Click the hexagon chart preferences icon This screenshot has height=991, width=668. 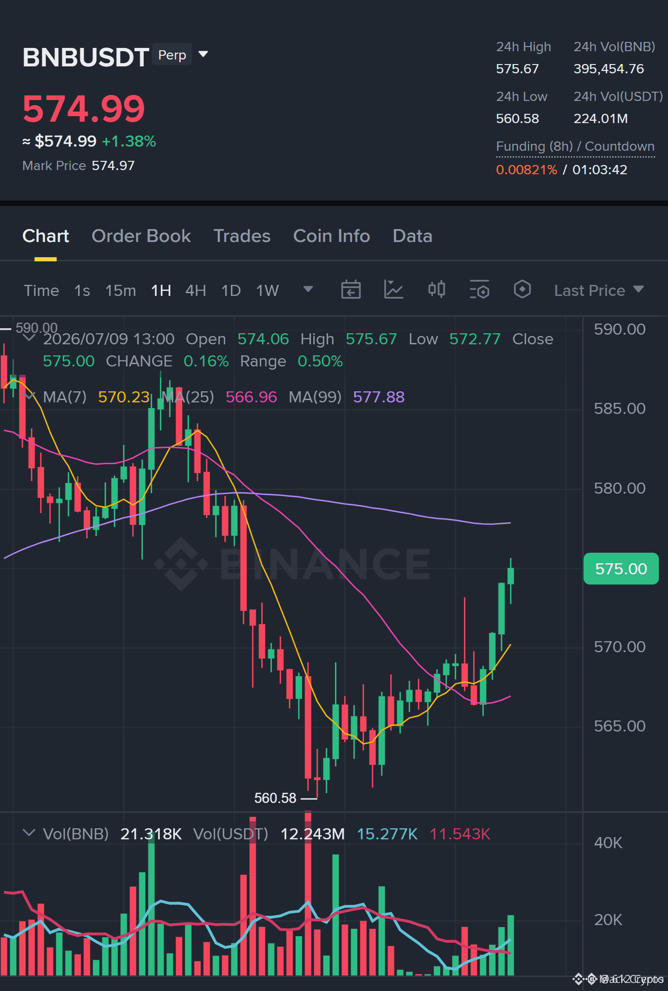tap(522, 290)
